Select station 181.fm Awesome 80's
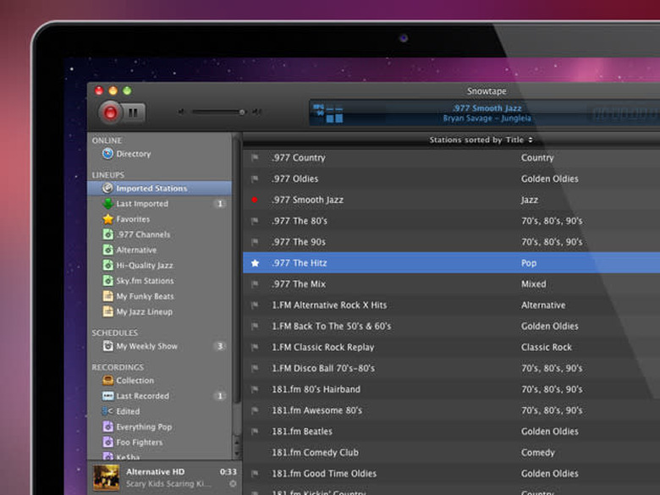660x495 pixels. [317, 410]
